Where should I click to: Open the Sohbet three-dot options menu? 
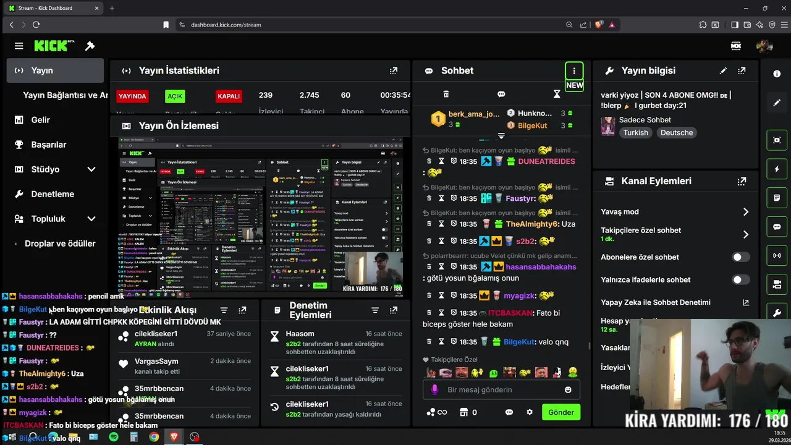[574, 70]
